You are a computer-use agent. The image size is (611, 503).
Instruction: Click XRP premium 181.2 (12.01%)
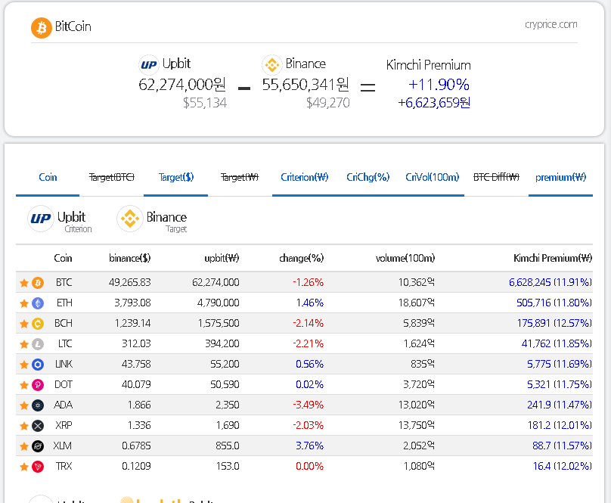tap(560, 425)
